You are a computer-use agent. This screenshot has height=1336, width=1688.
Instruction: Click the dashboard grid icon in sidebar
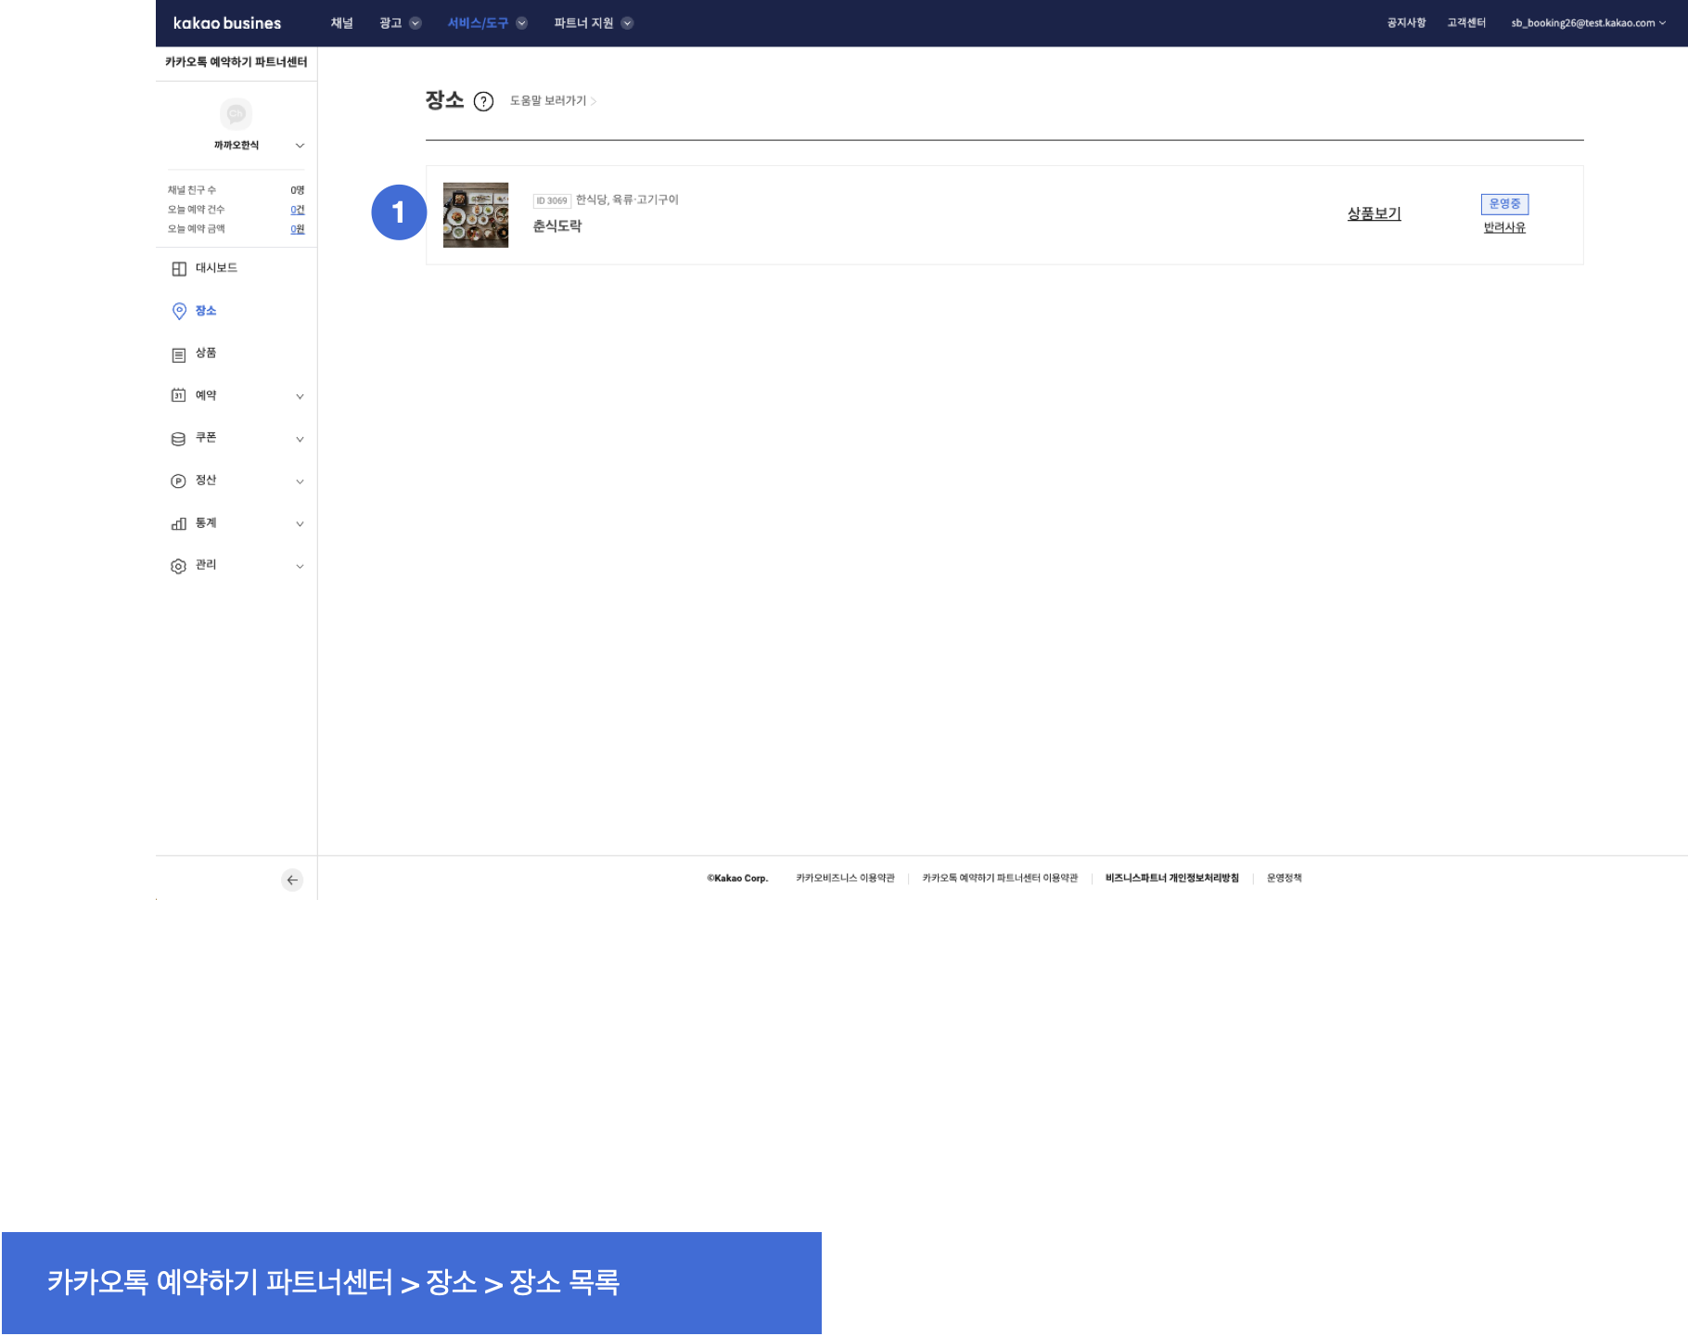[179, 269]
